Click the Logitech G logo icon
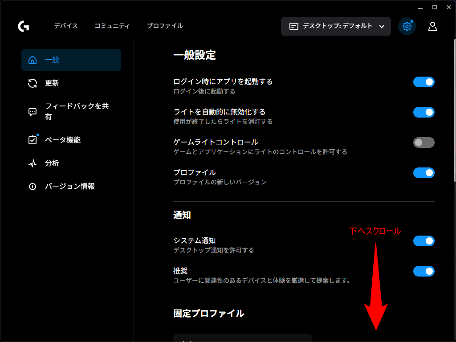The image size is (456, 342). tap(24, 26)
